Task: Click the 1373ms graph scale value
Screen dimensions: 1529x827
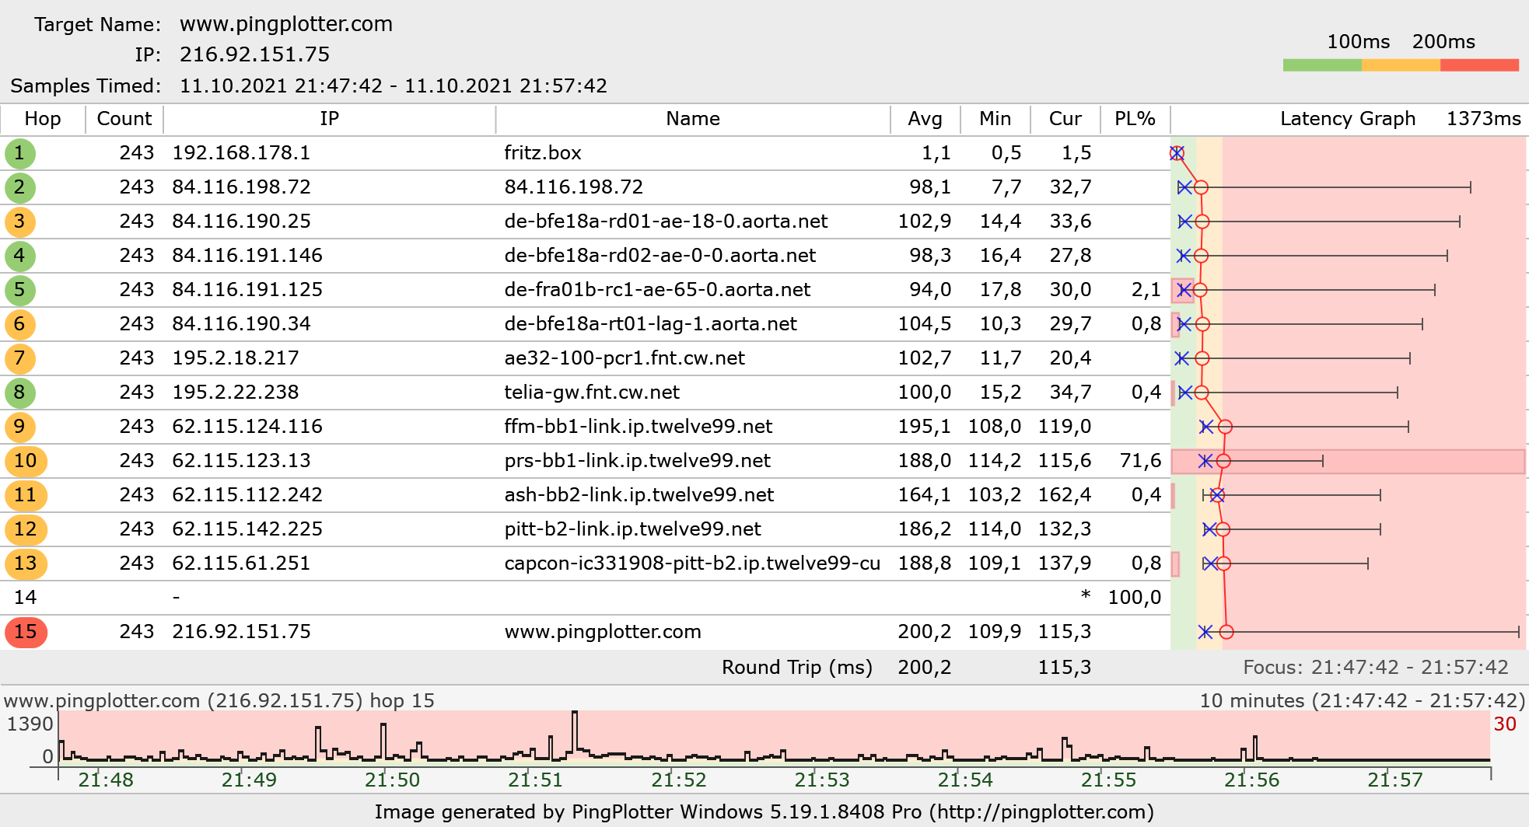Action: coord(1484,119)
